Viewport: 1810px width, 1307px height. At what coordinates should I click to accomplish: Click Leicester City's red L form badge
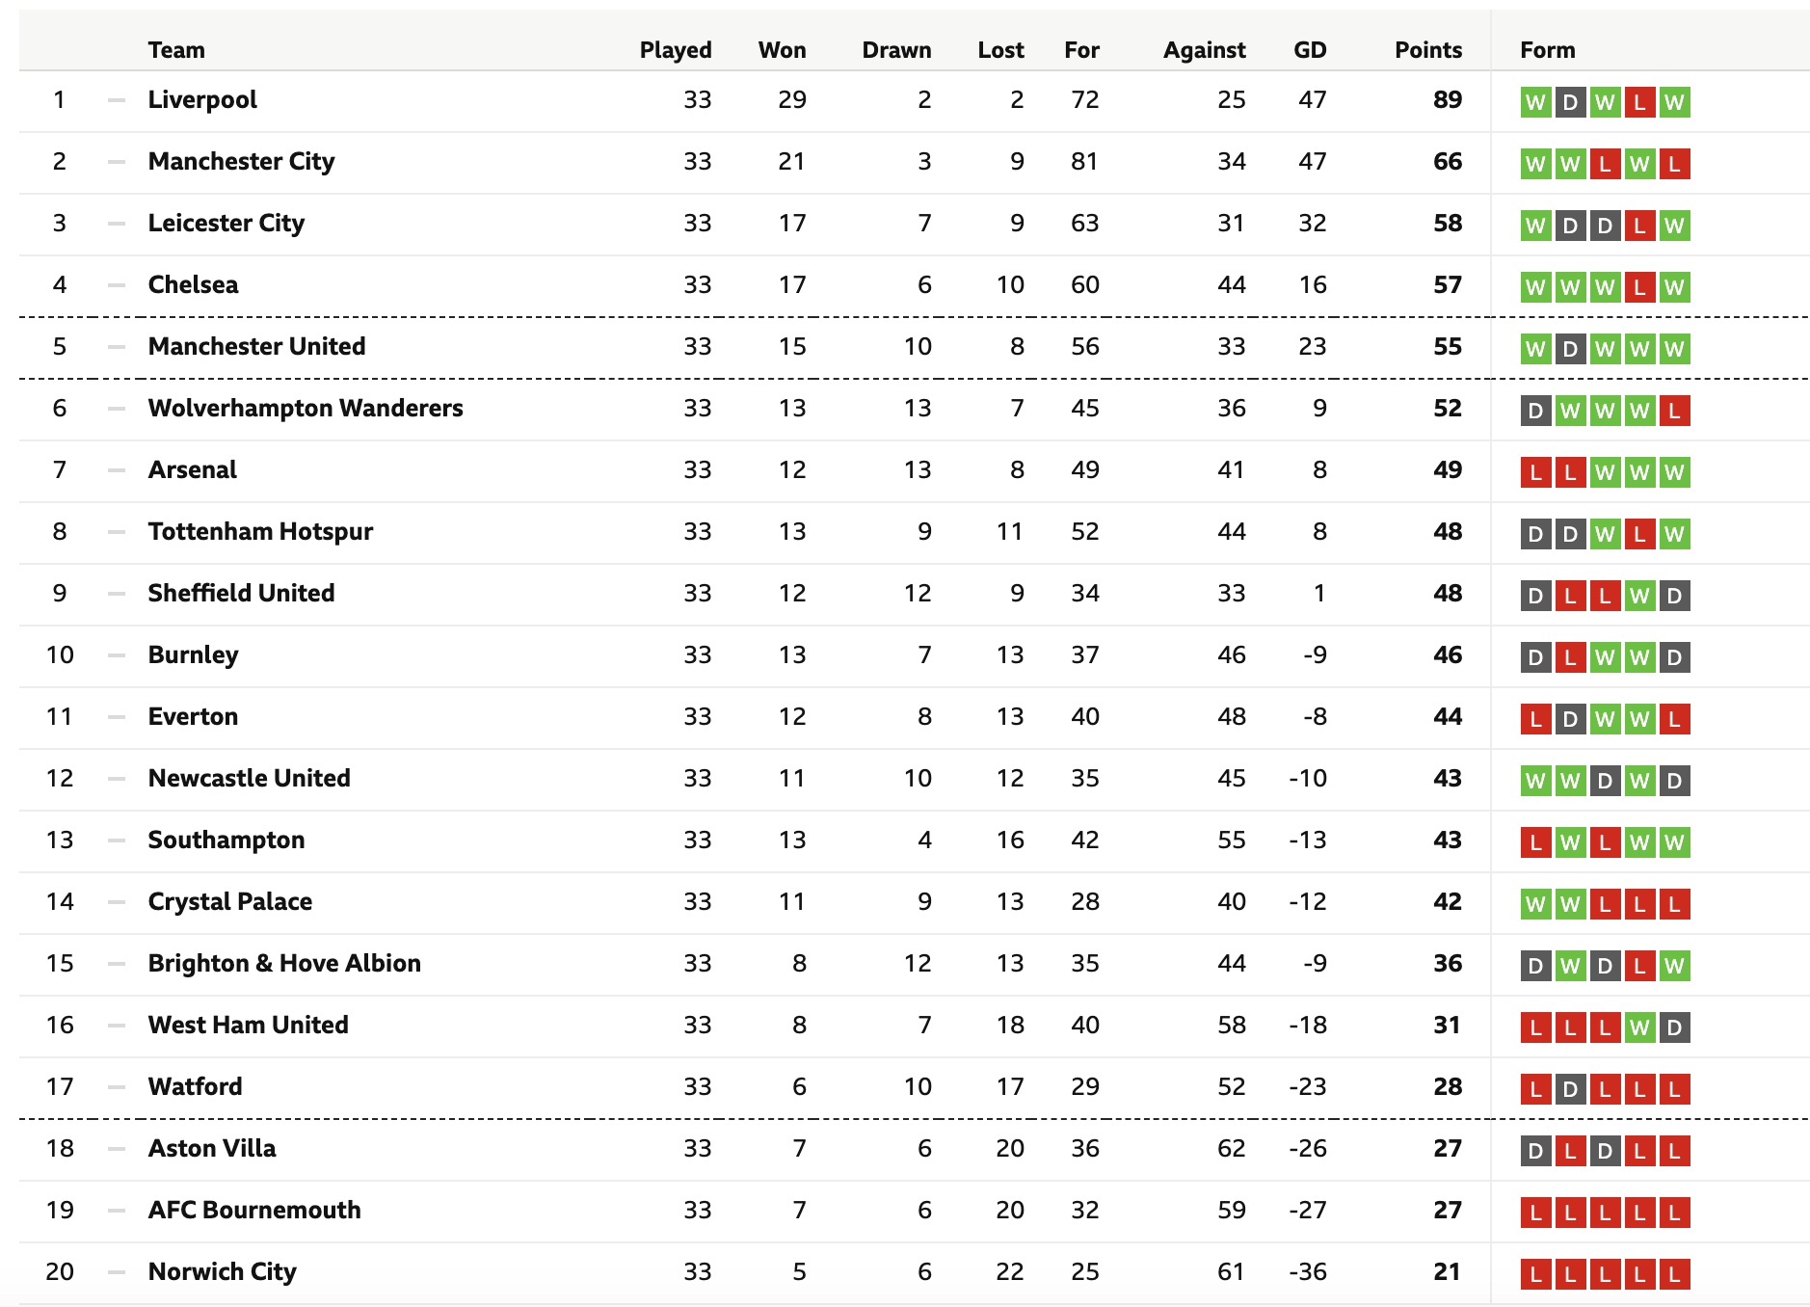pyautogui.click(x=1639, y=226)
